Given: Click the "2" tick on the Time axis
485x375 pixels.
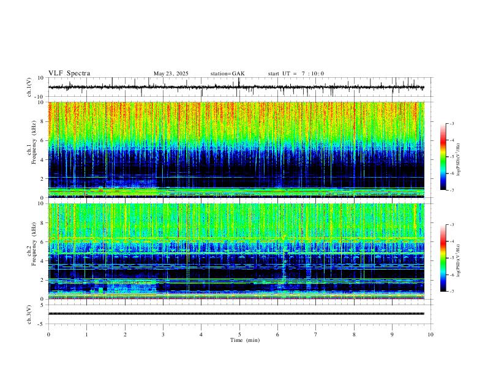Looking at the screenshot, I should pyautogui.click(x=125, y=335).
